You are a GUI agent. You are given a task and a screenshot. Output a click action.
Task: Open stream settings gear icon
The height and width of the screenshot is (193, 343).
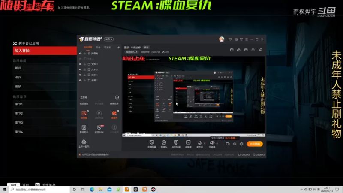point(241,144)
